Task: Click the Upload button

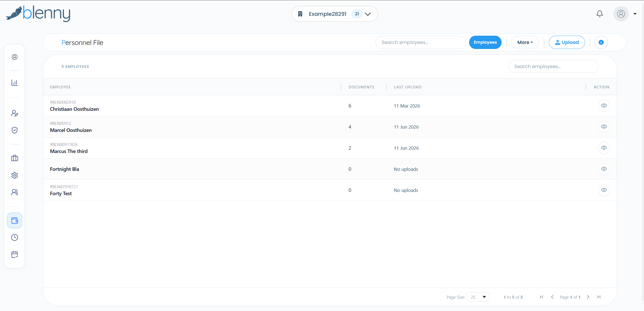Action: pyautogui.click(x=567, y=42)
